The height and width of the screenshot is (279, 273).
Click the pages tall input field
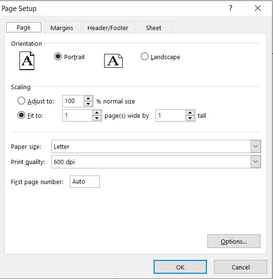pos(171,115)
